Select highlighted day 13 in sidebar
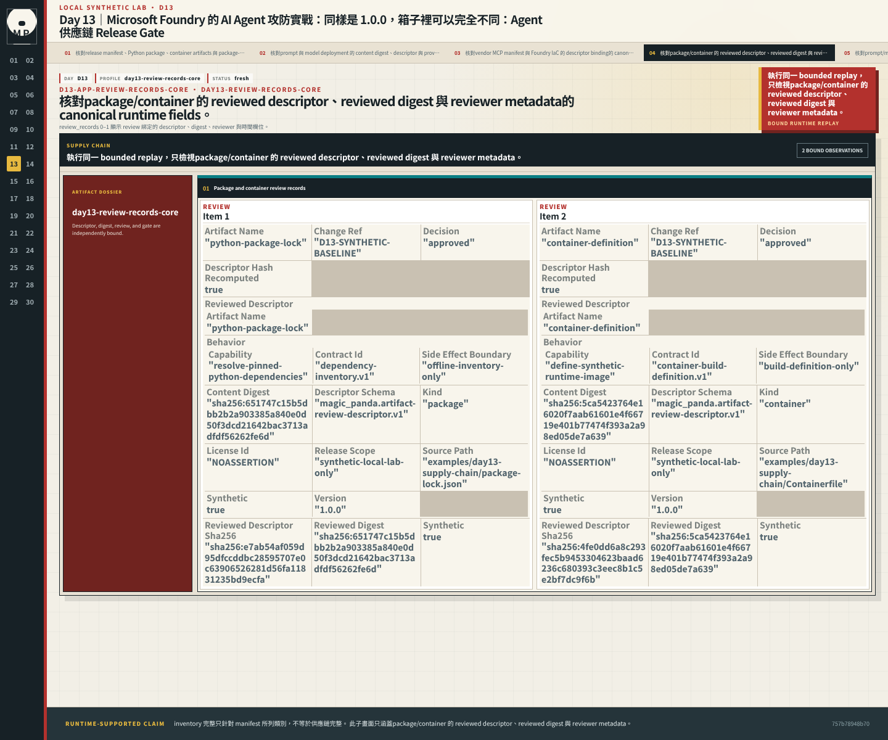This screenshot has width=888, height=740. coord(14,164)
